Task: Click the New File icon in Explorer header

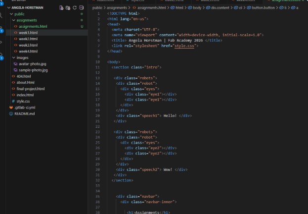Action: pyautogui.click(x=61, y=7)
